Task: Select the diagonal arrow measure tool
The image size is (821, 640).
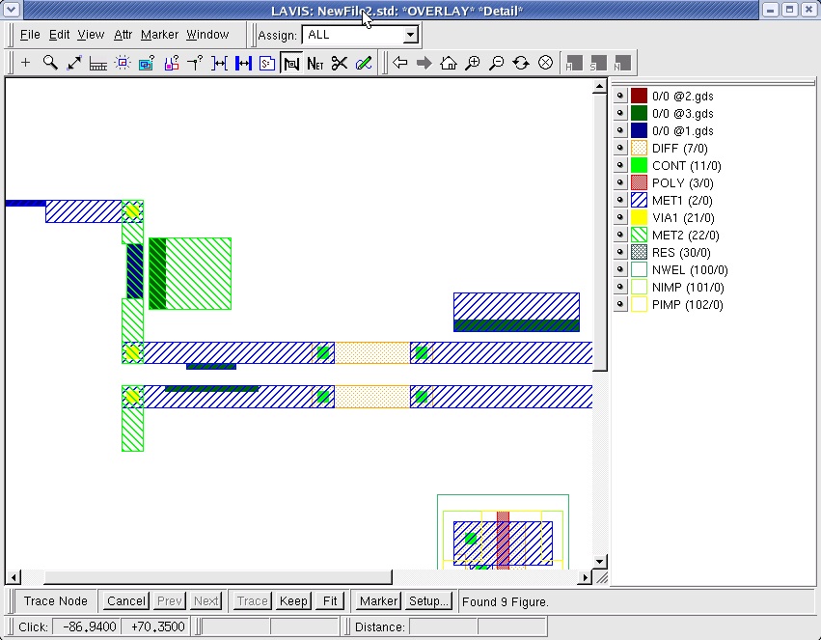Action: click(x=74, y=64)
